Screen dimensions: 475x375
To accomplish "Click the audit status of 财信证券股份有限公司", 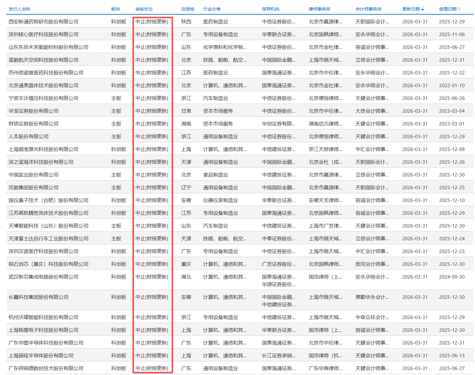I will (152, 124).
